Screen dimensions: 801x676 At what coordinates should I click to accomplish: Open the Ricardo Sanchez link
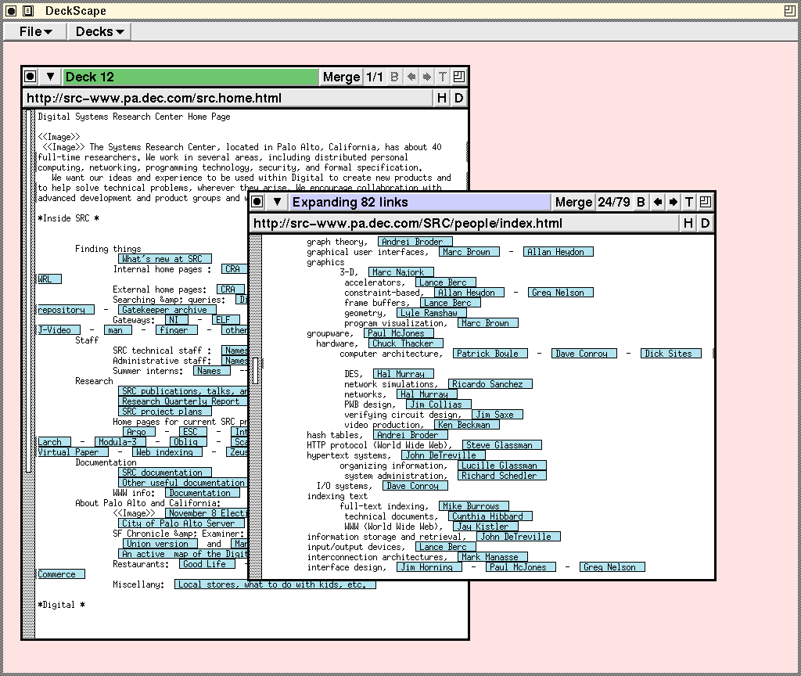coord(490,384)
